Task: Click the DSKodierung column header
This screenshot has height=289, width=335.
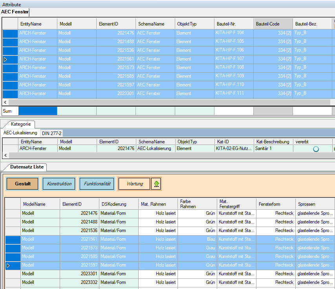Action: (119, 204)
